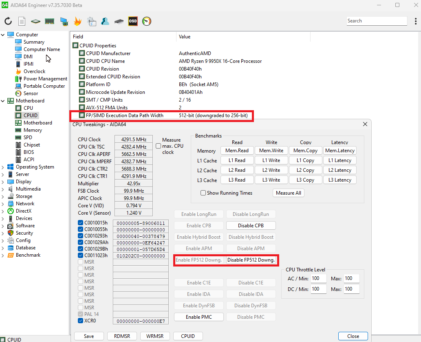Uncheck the C001029Bh MSR checkbox
Viewport: 421px width, 342px height.
coord(80,249)
